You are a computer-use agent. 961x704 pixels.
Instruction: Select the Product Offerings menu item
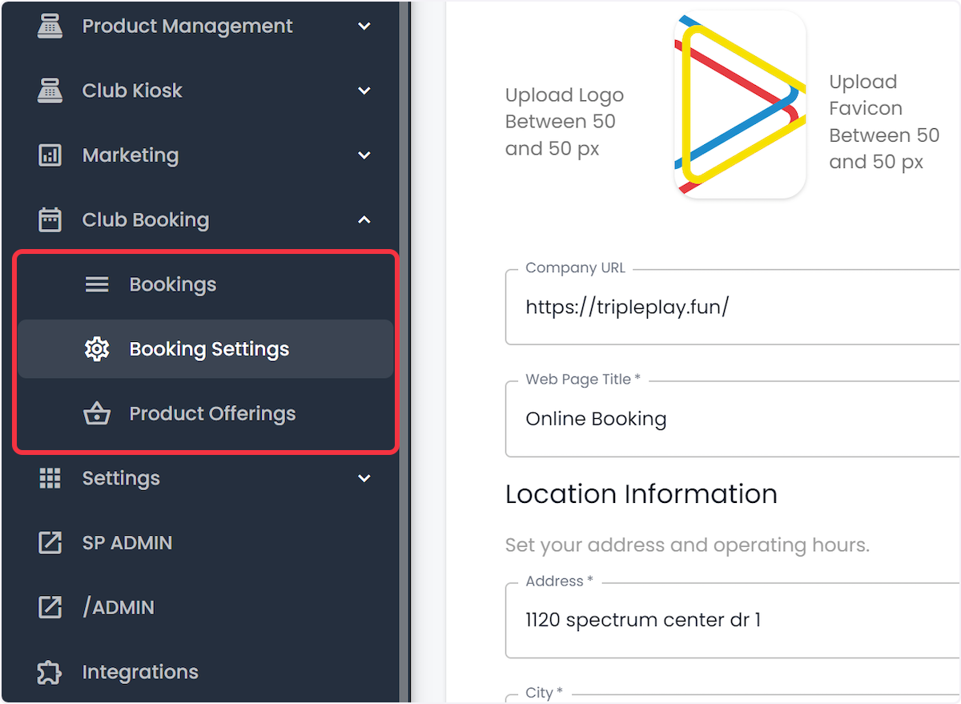pyautogui.click(x=205, y=414)
